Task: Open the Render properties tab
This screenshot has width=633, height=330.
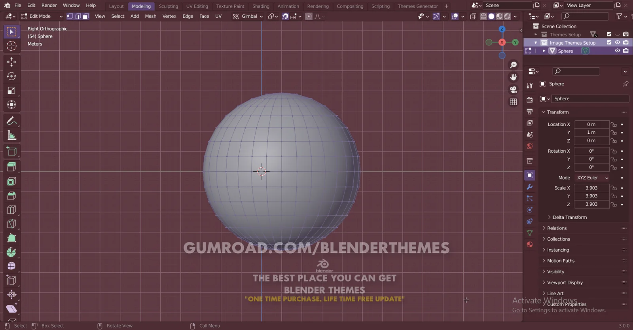Action: coord(530,100)
